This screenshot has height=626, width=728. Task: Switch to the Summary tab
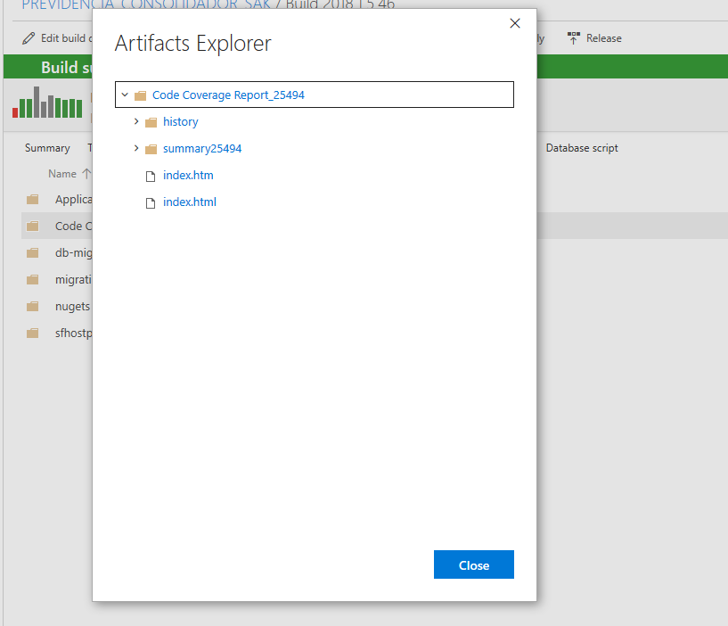coord(47,148)
